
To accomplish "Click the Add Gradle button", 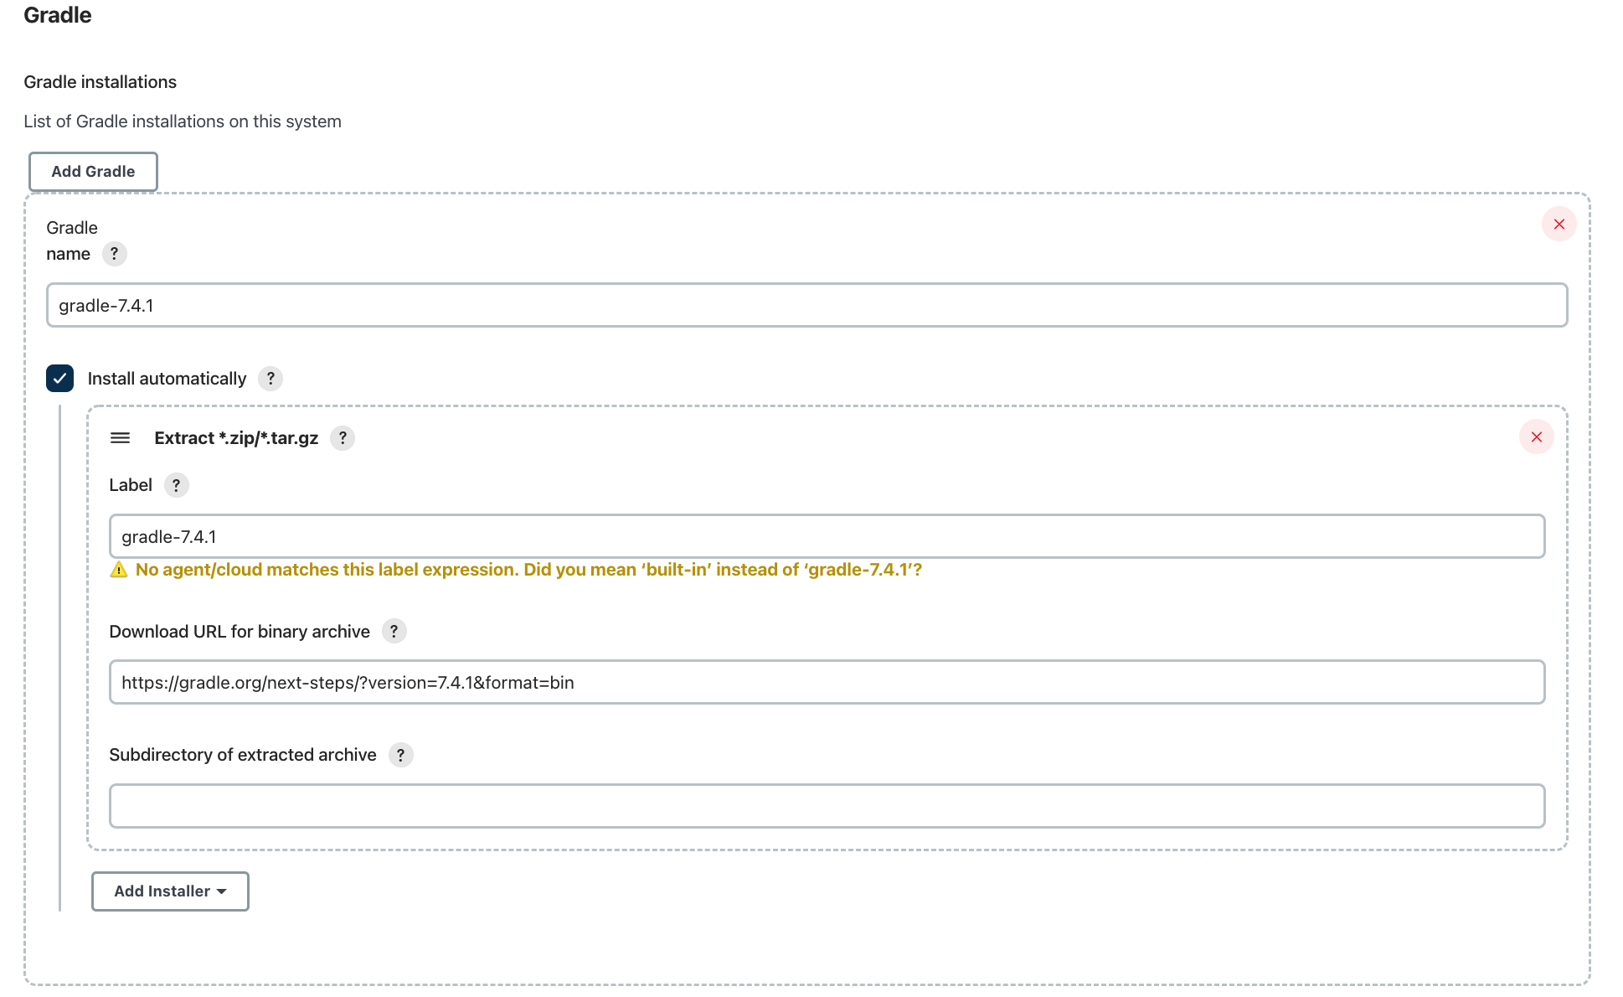I will [93, 172].
